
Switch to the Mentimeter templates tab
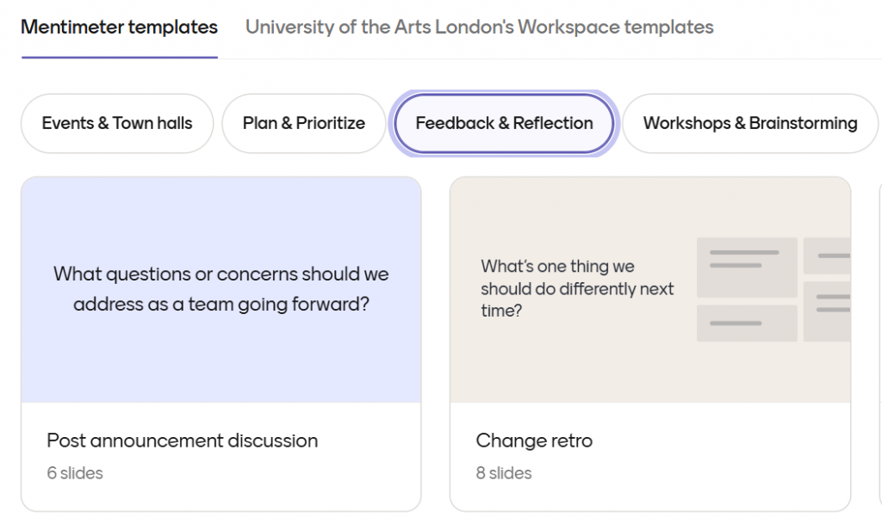(x=119, y=28)
